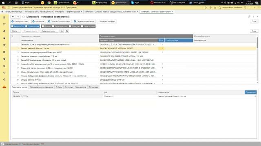Screen dimensions: 261x146
Task: Select row 'Банка с крышкой «Белла», 200 мл'
Action: pyautogui.click(x=133, y=49)
